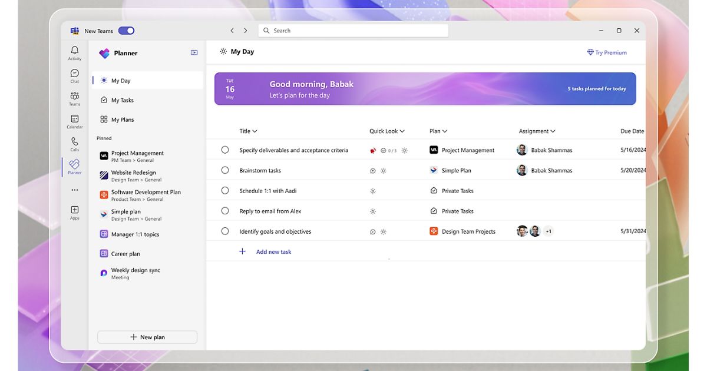Click the Try Premium link
This screenshot has width=707, height=371.
[x=607, y=52]
